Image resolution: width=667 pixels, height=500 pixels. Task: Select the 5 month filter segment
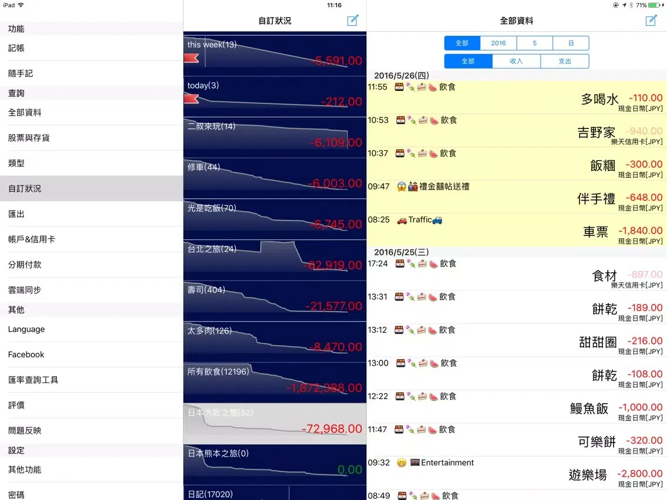(x=535, y=43)
